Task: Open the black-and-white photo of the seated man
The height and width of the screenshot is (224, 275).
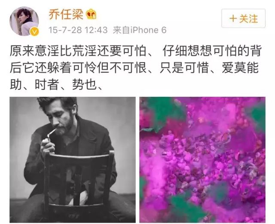Action: 73,160
